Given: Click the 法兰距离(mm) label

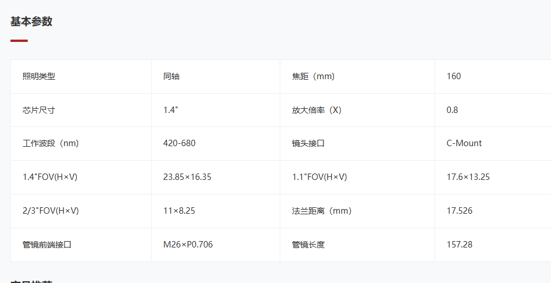Looking at the screenshot, I should point(322,211).
